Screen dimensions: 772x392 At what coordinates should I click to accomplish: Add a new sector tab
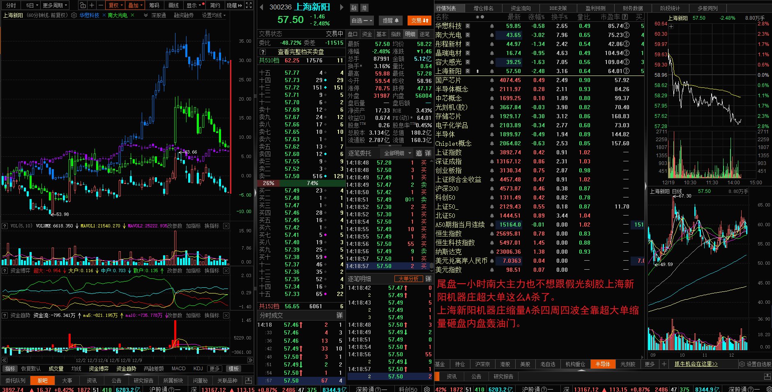click(664, 364)
